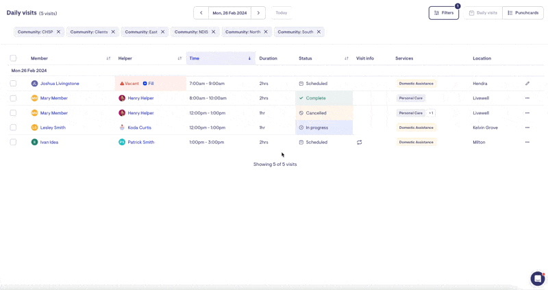Open Henry Helper link in Complete row
The width and height of the screenshot is (548, 290).
(140, 98)
